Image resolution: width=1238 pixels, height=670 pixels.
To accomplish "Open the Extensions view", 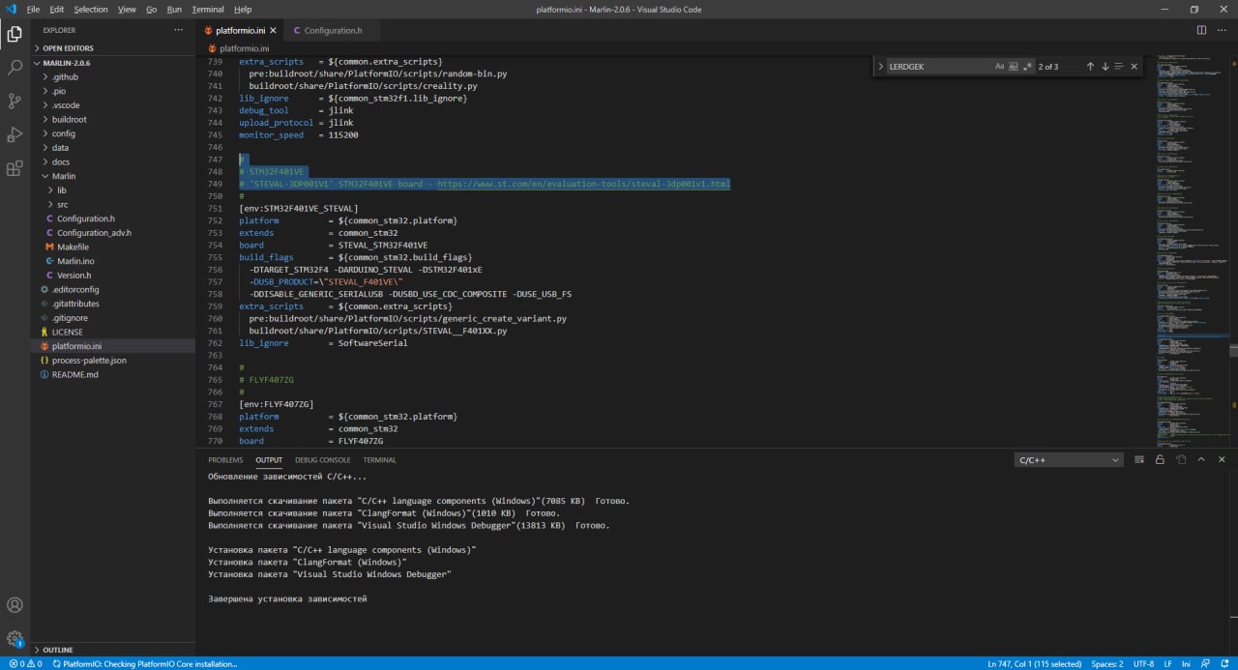I will 15,168.
